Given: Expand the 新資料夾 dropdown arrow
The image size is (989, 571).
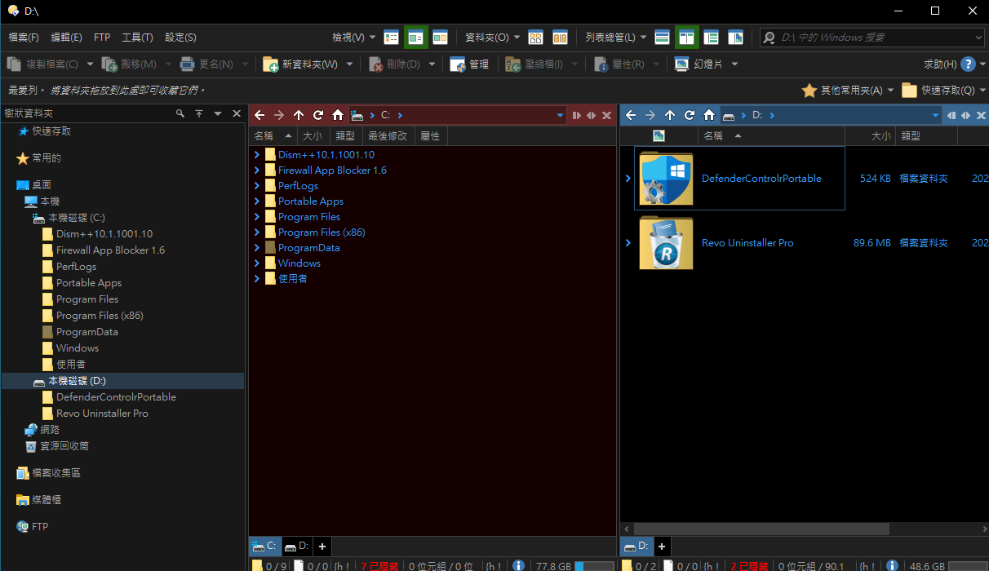Looking at the screenshot, I should (349, 64).
